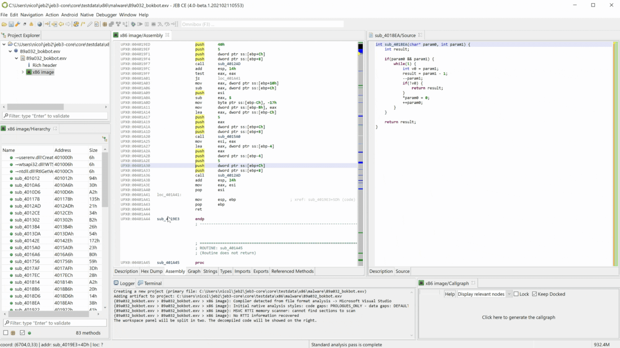This screenshot has width=620, height=348.
Task: Expand the x86 image tree node
Action: (x=23, y=72)
